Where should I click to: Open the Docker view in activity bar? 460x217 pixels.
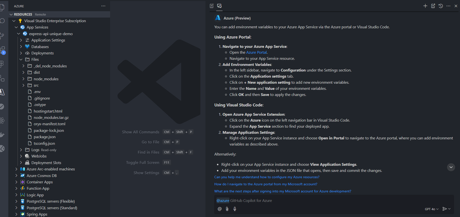pyautogui.click(x=2, y=135)
